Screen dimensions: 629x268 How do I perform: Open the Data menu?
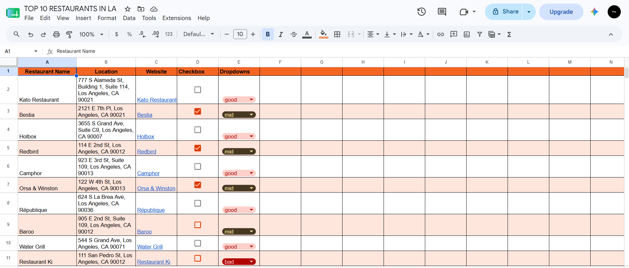pyautogui.click(x=129, y=18)
